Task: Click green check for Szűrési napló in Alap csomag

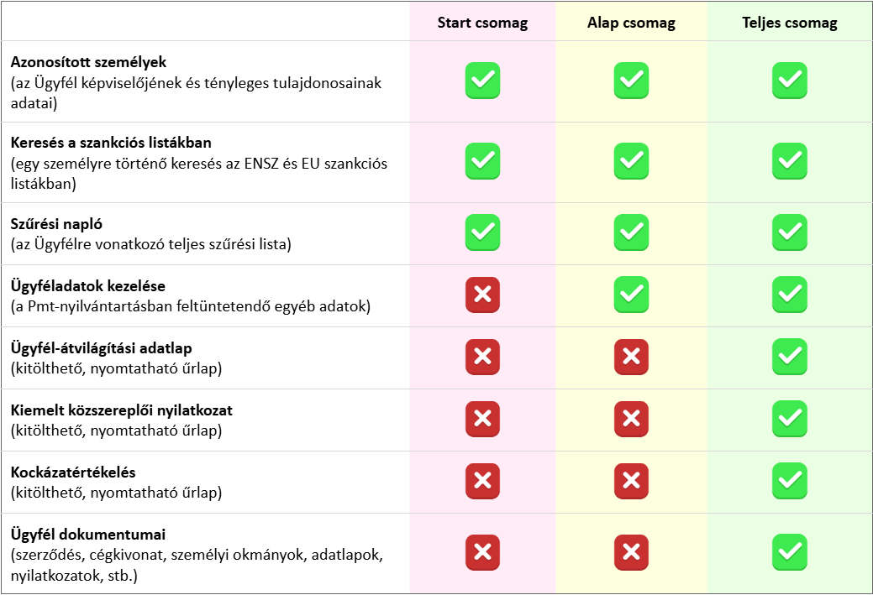Action: point(631,232)
